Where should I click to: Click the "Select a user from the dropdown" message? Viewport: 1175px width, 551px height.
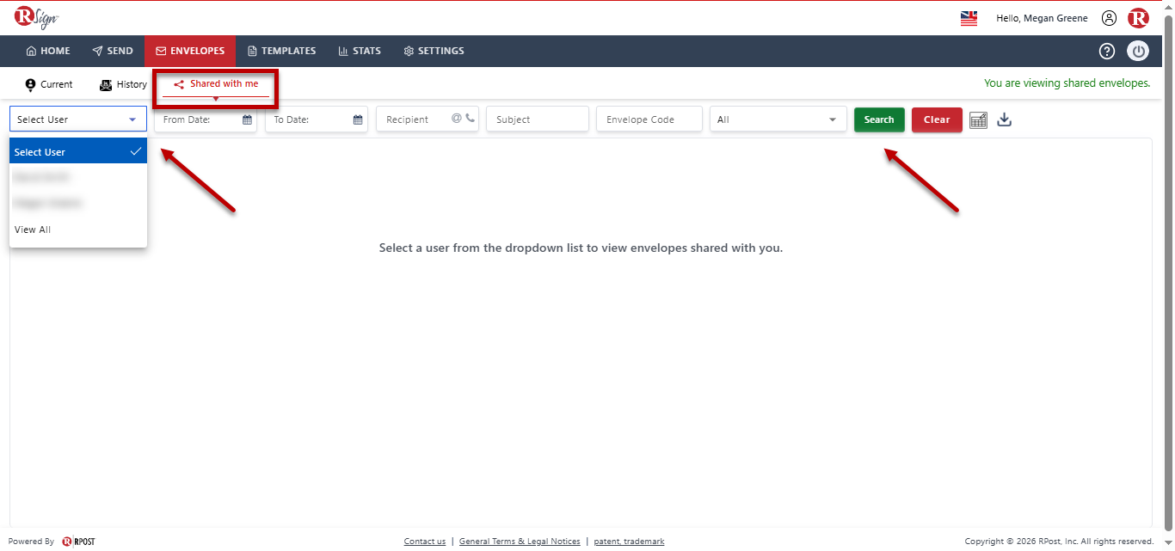point(581,248)
